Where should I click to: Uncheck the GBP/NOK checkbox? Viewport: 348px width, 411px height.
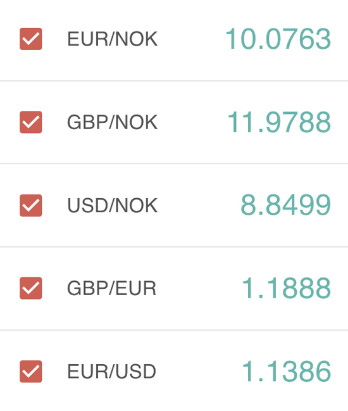point(30,122)
